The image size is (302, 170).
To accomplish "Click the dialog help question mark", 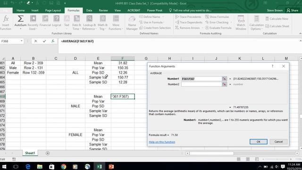I will coord(272,66).
